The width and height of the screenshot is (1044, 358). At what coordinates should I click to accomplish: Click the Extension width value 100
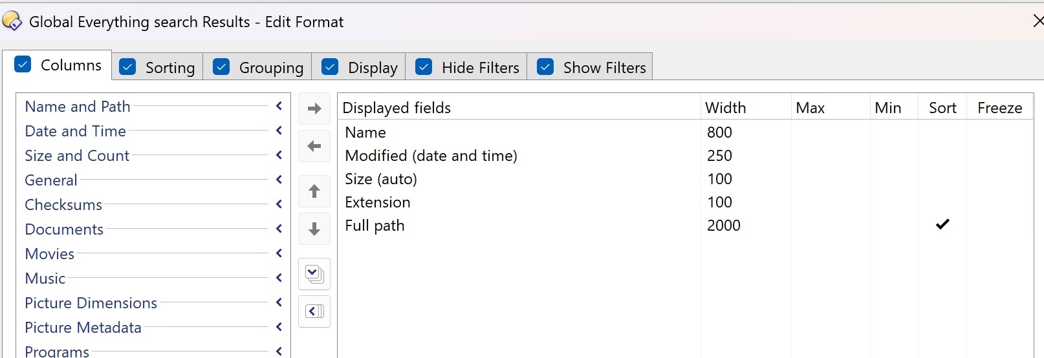point(719,202)
